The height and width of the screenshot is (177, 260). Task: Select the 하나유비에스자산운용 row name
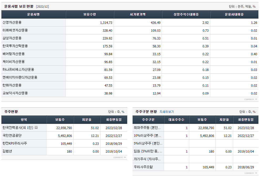[18, 69]
